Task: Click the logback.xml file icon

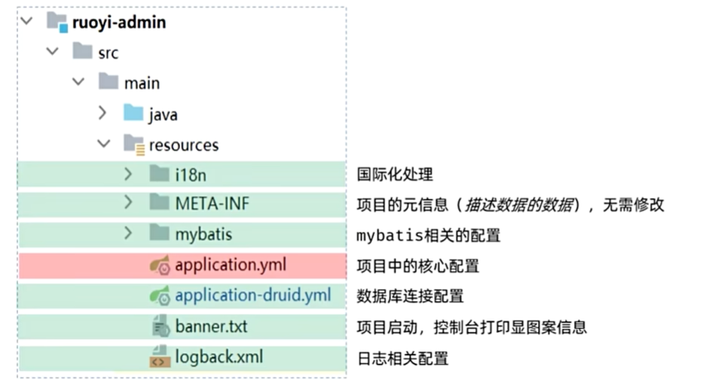Action: pyautogui.click(x=159, y=357)
